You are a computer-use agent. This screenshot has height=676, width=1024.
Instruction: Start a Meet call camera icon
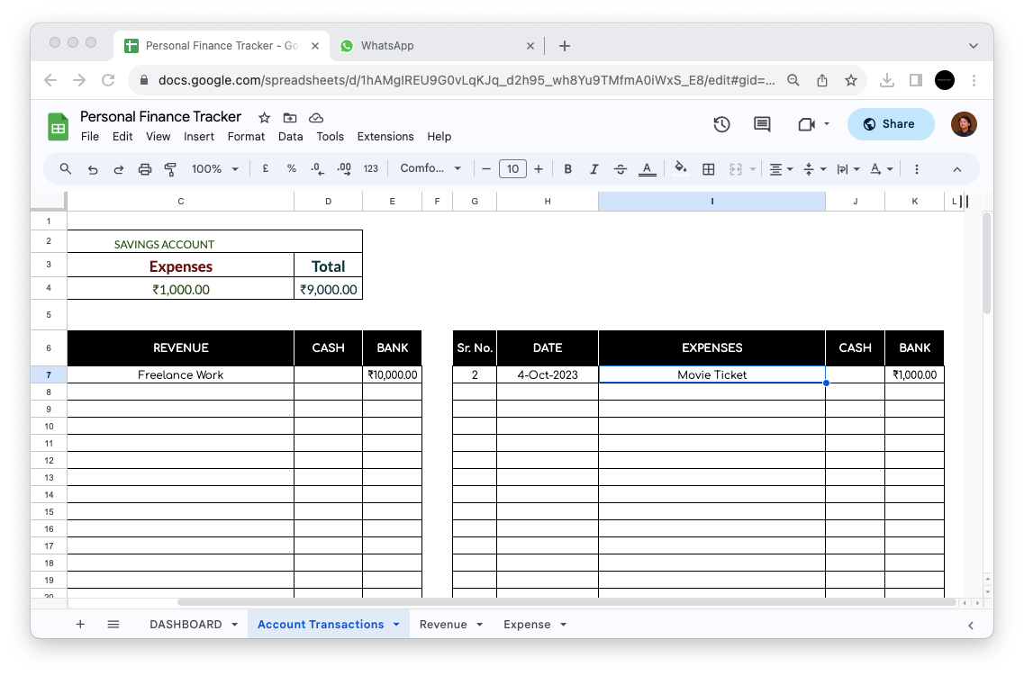tap(807, 124)
